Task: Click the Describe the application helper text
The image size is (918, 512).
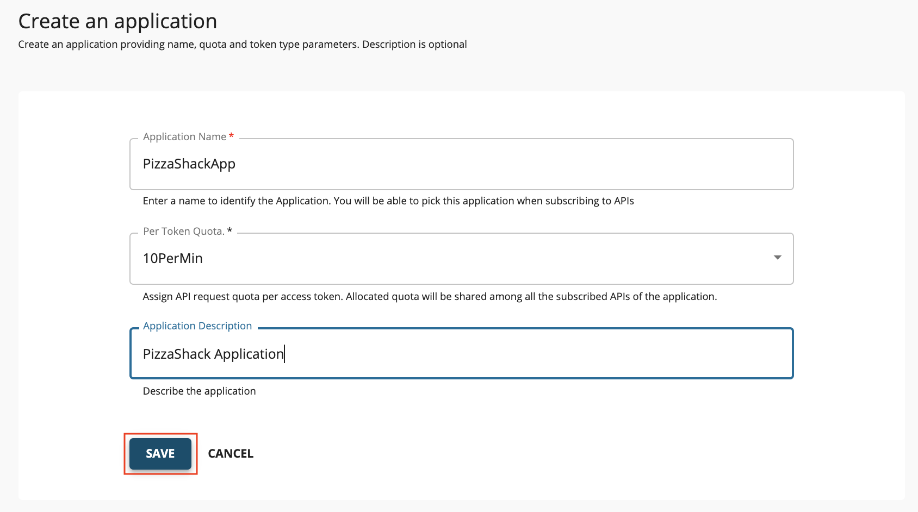Action: (x=199, y=390)
